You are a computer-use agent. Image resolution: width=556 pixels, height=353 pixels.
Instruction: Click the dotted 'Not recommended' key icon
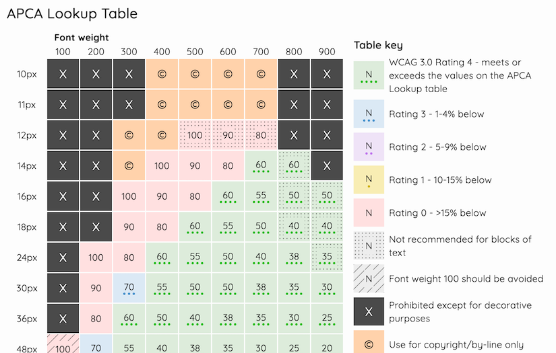click(x=369, y=245)
